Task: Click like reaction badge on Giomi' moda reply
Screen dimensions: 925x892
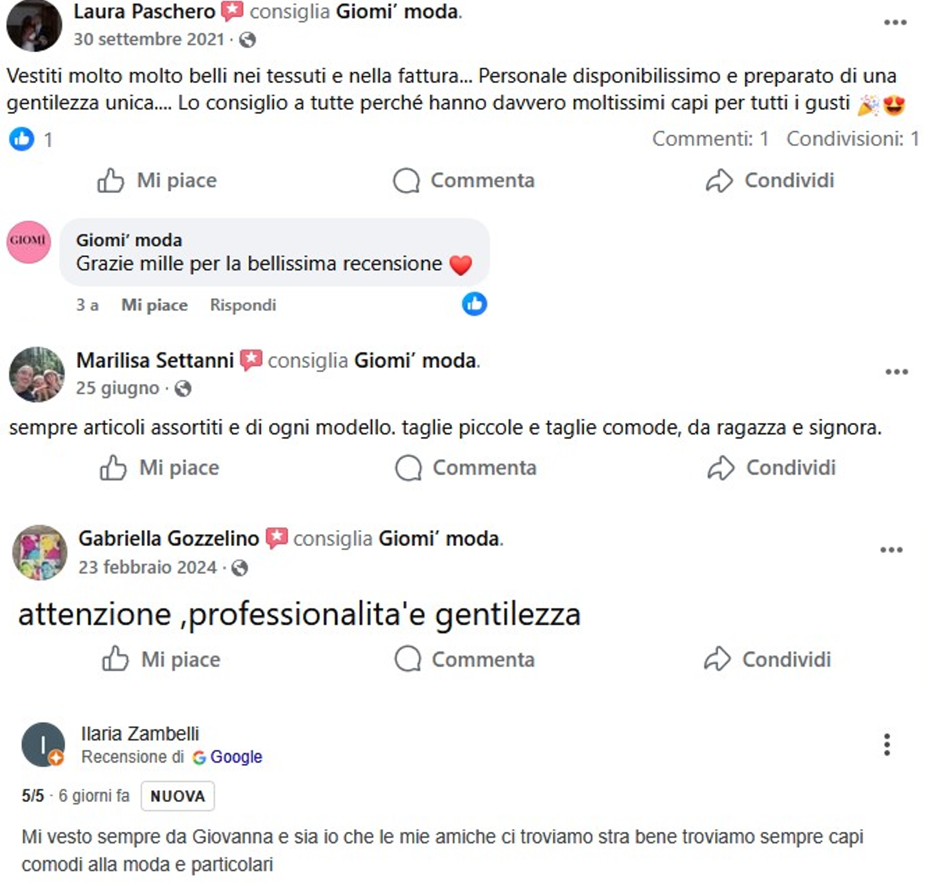Action: pyautogui.click(x=474, y=304)
